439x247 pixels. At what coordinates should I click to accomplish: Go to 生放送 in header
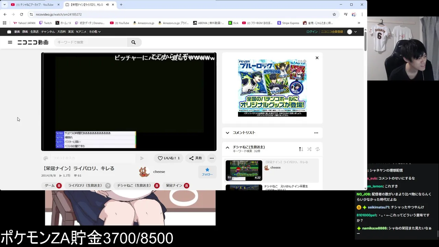(x=34, y=32)
